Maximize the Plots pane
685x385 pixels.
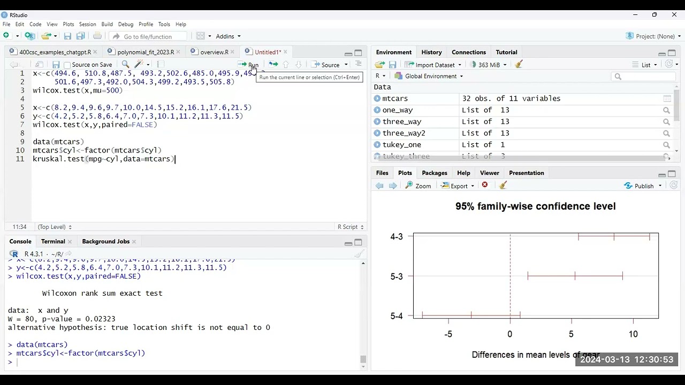point(672,174)
